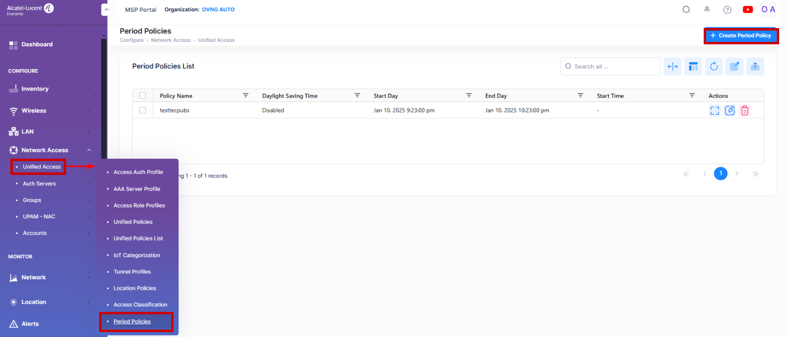Viewport: 789px width, 337px height.
Task: Toggle the select-all checkbox in table header
Action: pyautogui.click(x=143, y=96)
